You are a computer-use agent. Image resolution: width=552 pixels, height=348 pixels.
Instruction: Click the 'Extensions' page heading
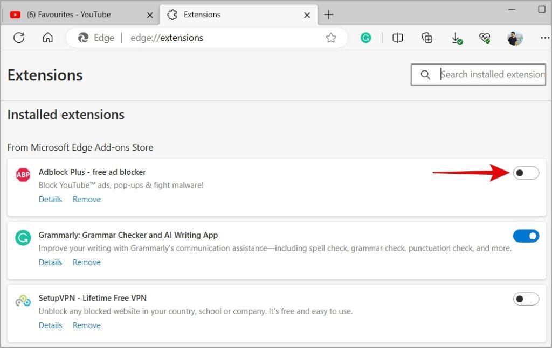[45, 75]
